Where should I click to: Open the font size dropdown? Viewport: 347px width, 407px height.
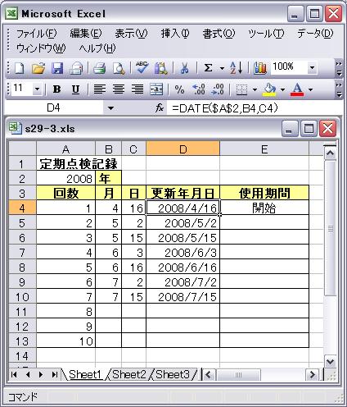(x=37, y=89)
